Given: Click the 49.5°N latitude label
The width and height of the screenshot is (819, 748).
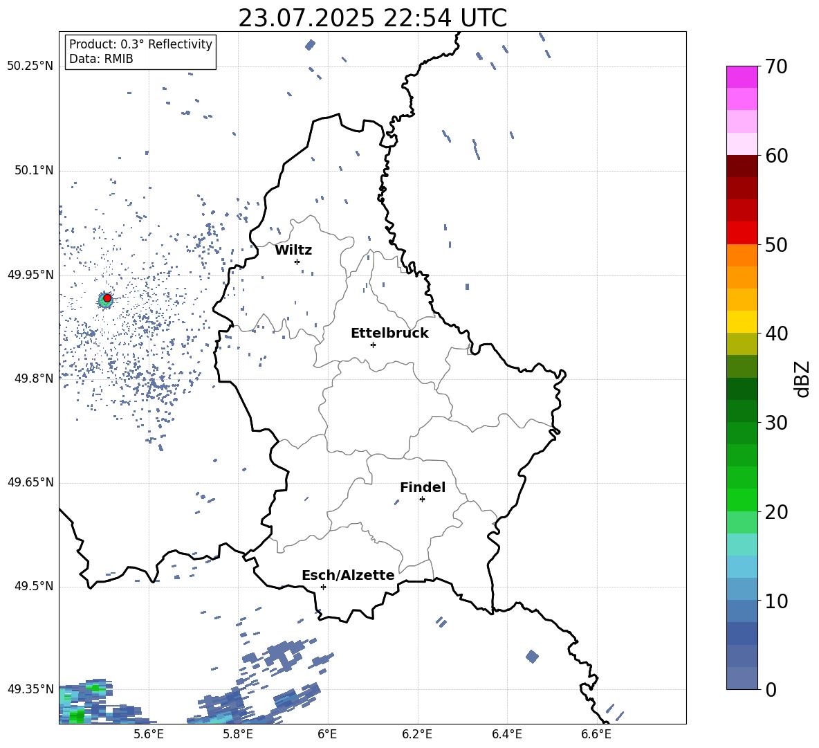Looking at the screenshot, I should [34, 586].
